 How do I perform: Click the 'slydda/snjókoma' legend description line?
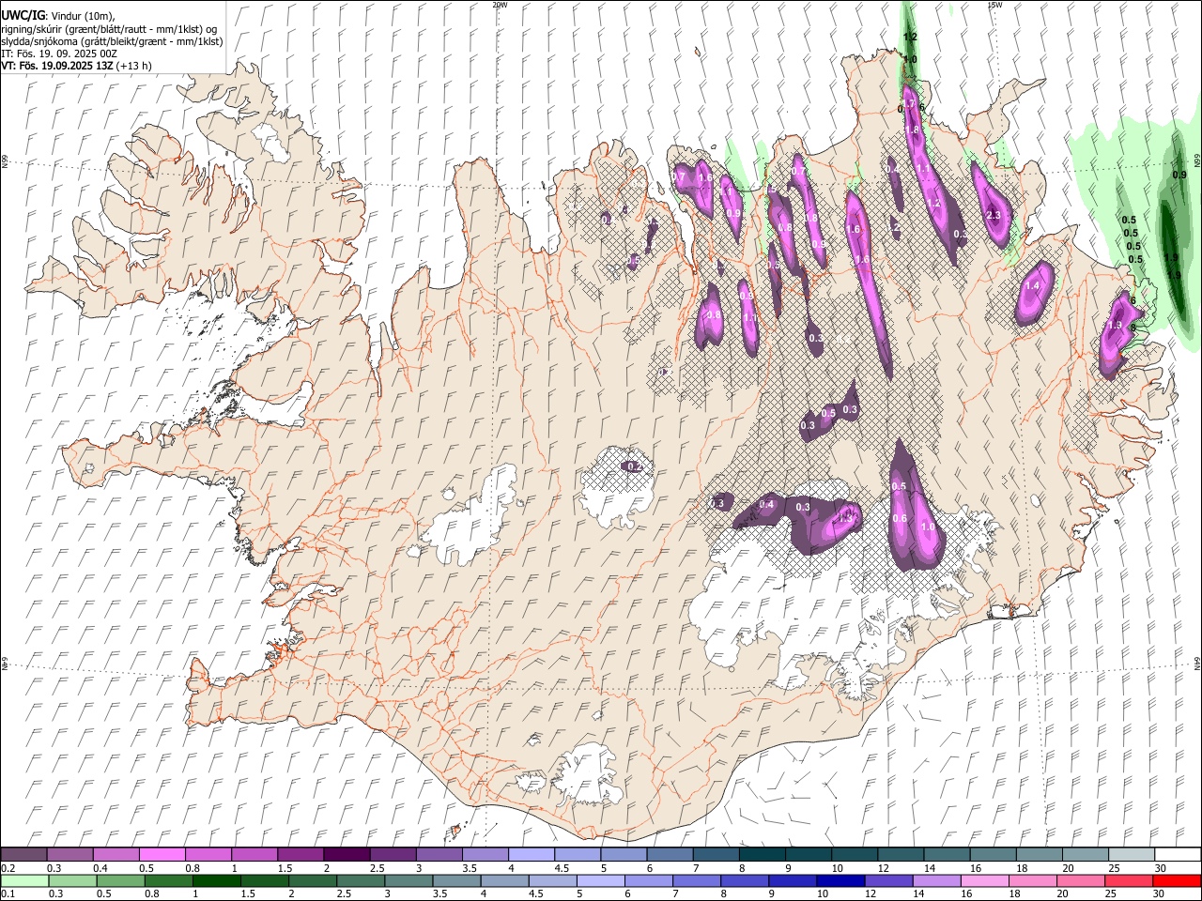coord(112,41)
